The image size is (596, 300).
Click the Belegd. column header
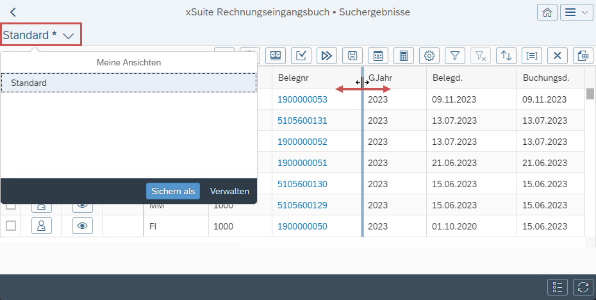click(x=471, y=78)
